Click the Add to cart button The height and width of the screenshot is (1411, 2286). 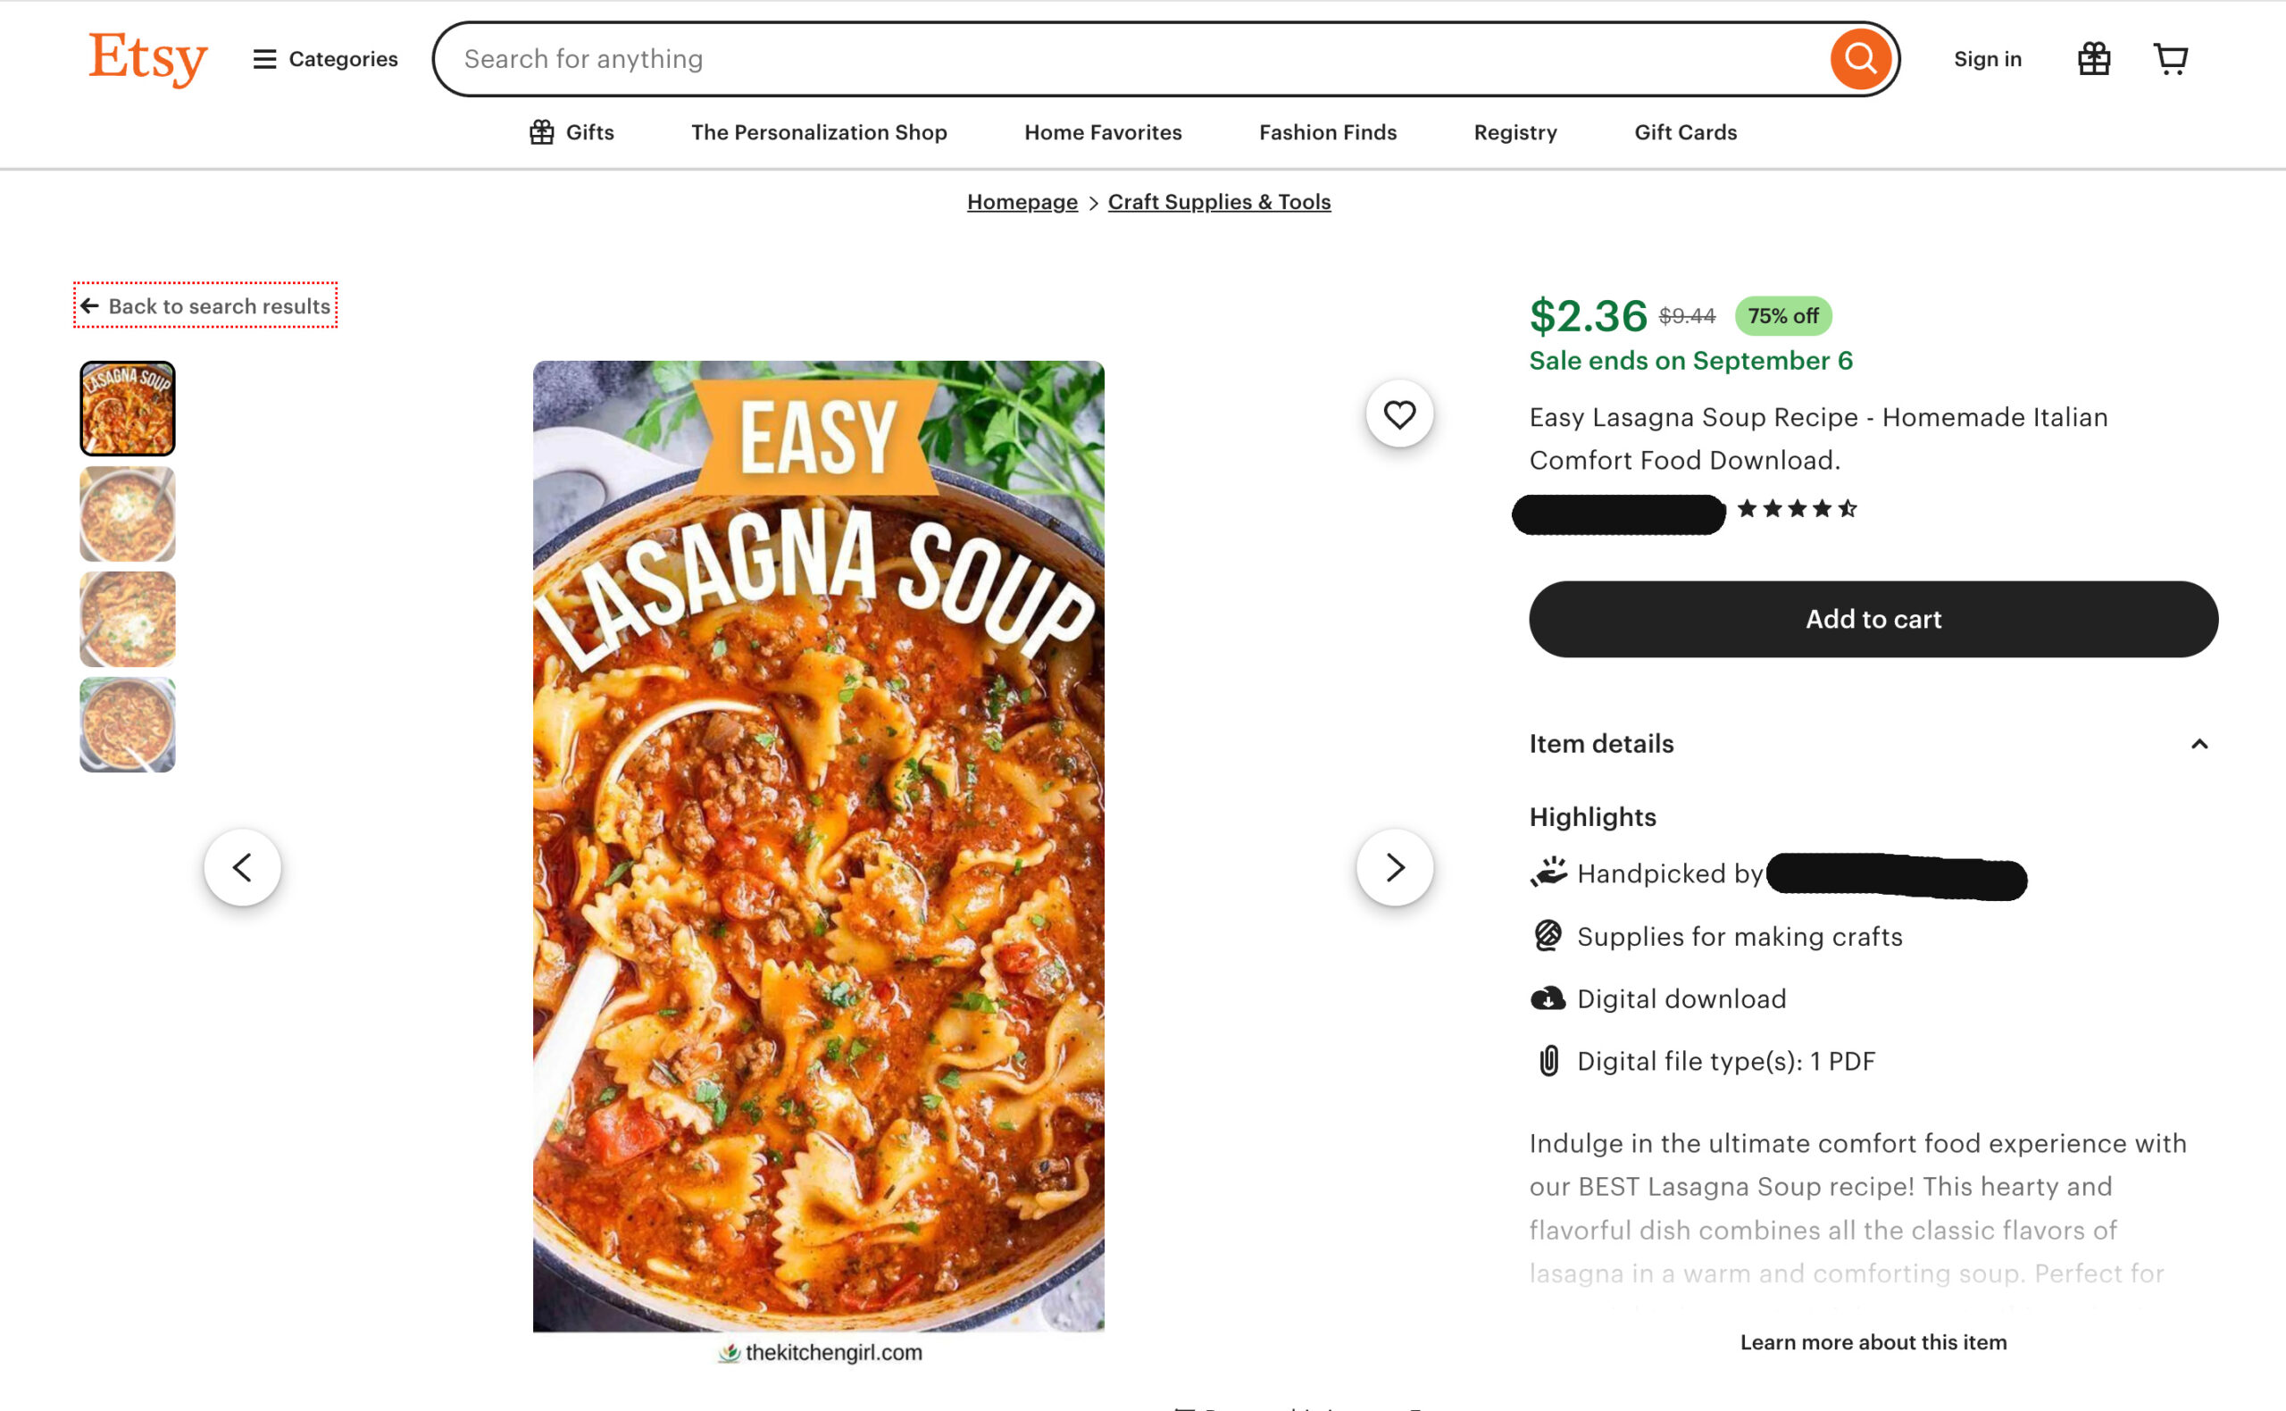coord(1873,620)
